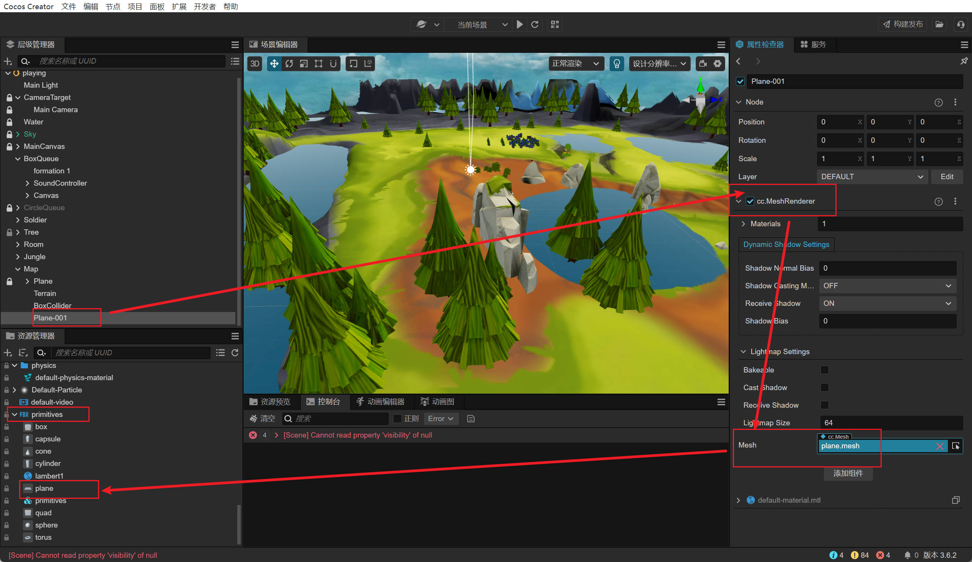Open the Shadow Casting Mode dropdown
This screenshot has width=972, height=562.
(x=887, y=286)
